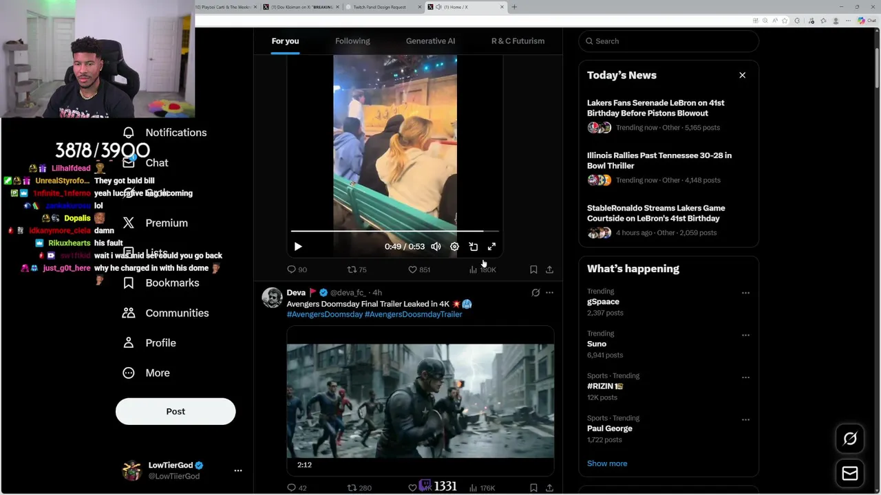Switch to the Following tab
The image size is (881, 495).
[x=352, y=41]
